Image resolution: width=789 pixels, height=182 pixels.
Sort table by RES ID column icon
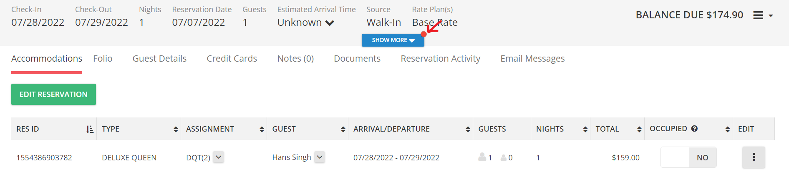(90, 130)
